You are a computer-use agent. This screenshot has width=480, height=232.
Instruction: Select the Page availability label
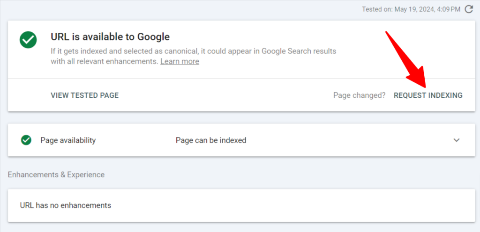coord(68,140)
